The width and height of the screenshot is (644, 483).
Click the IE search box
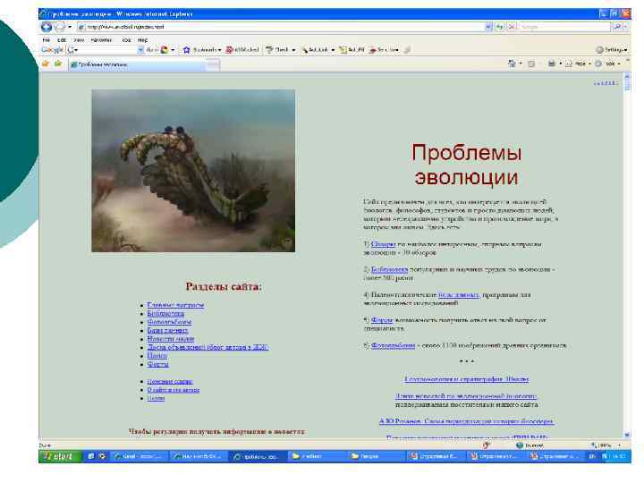point(565,27)
